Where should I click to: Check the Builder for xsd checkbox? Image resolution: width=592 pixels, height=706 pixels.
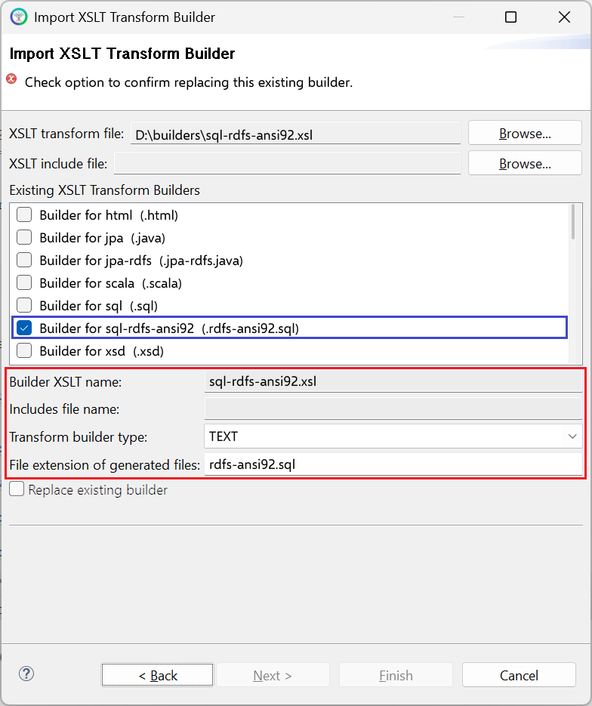point(24,350)
